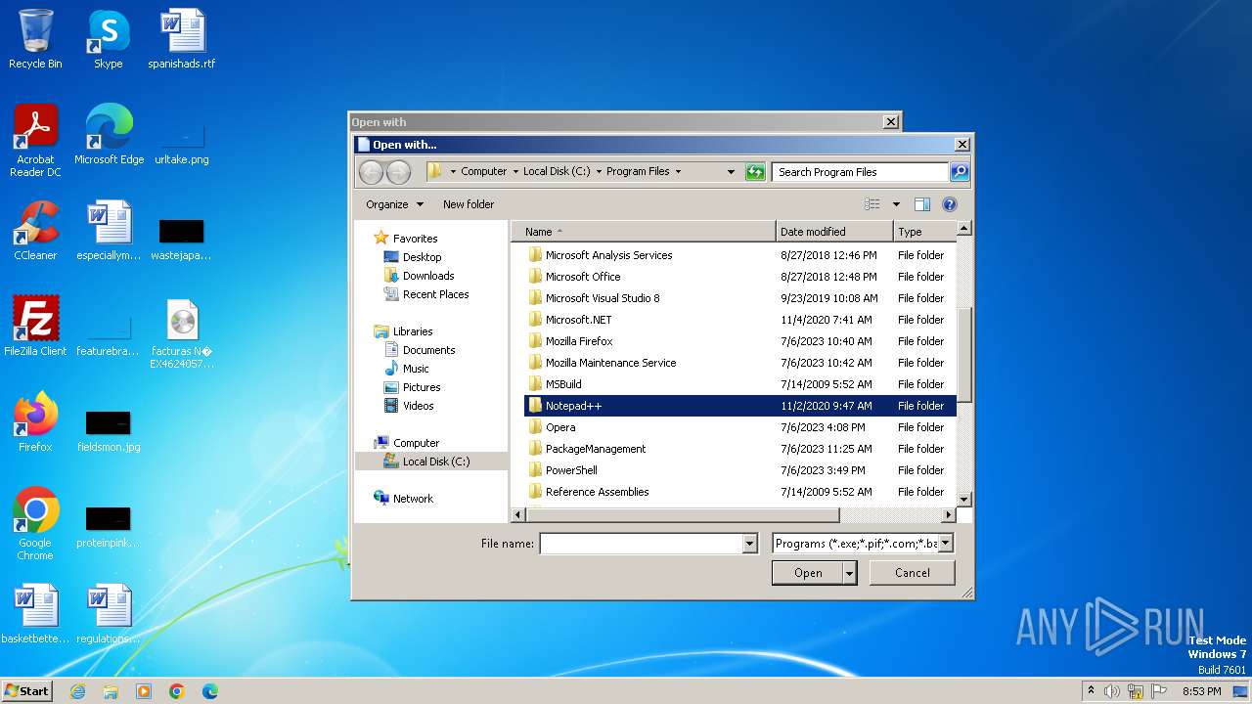Image resolution: width=1252 pixels, height=704 pixels.
Task: Select Google Chrome desktop shortcut
Action: pos(35,523)
